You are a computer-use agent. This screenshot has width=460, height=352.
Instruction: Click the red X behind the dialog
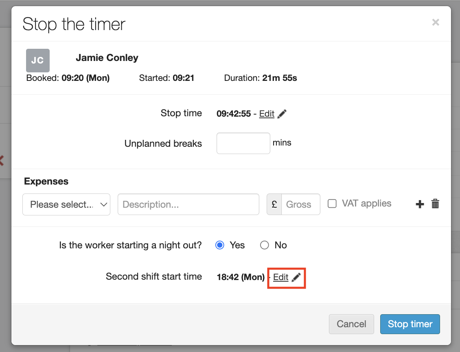(x=2, y=160)
